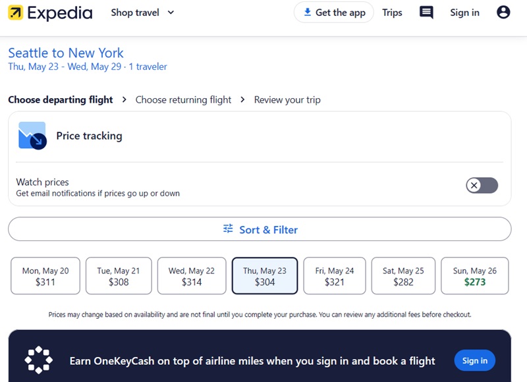
Task: Click the Sign in button in banner
Action: pyautogui.click(x=474, y=360)
